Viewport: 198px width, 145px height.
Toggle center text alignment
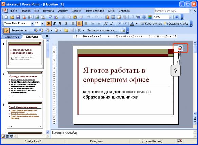coord(79,24)
